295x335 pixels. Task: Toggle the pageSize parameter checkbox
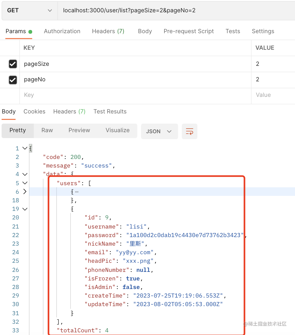tap(13, 64)
